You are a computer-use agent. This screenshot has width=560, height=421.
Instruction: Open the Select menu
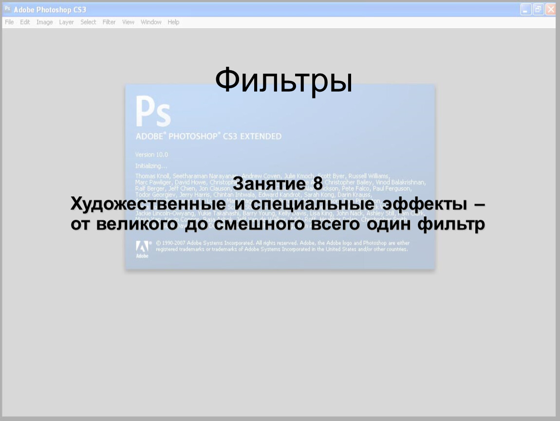click(88, 22)
